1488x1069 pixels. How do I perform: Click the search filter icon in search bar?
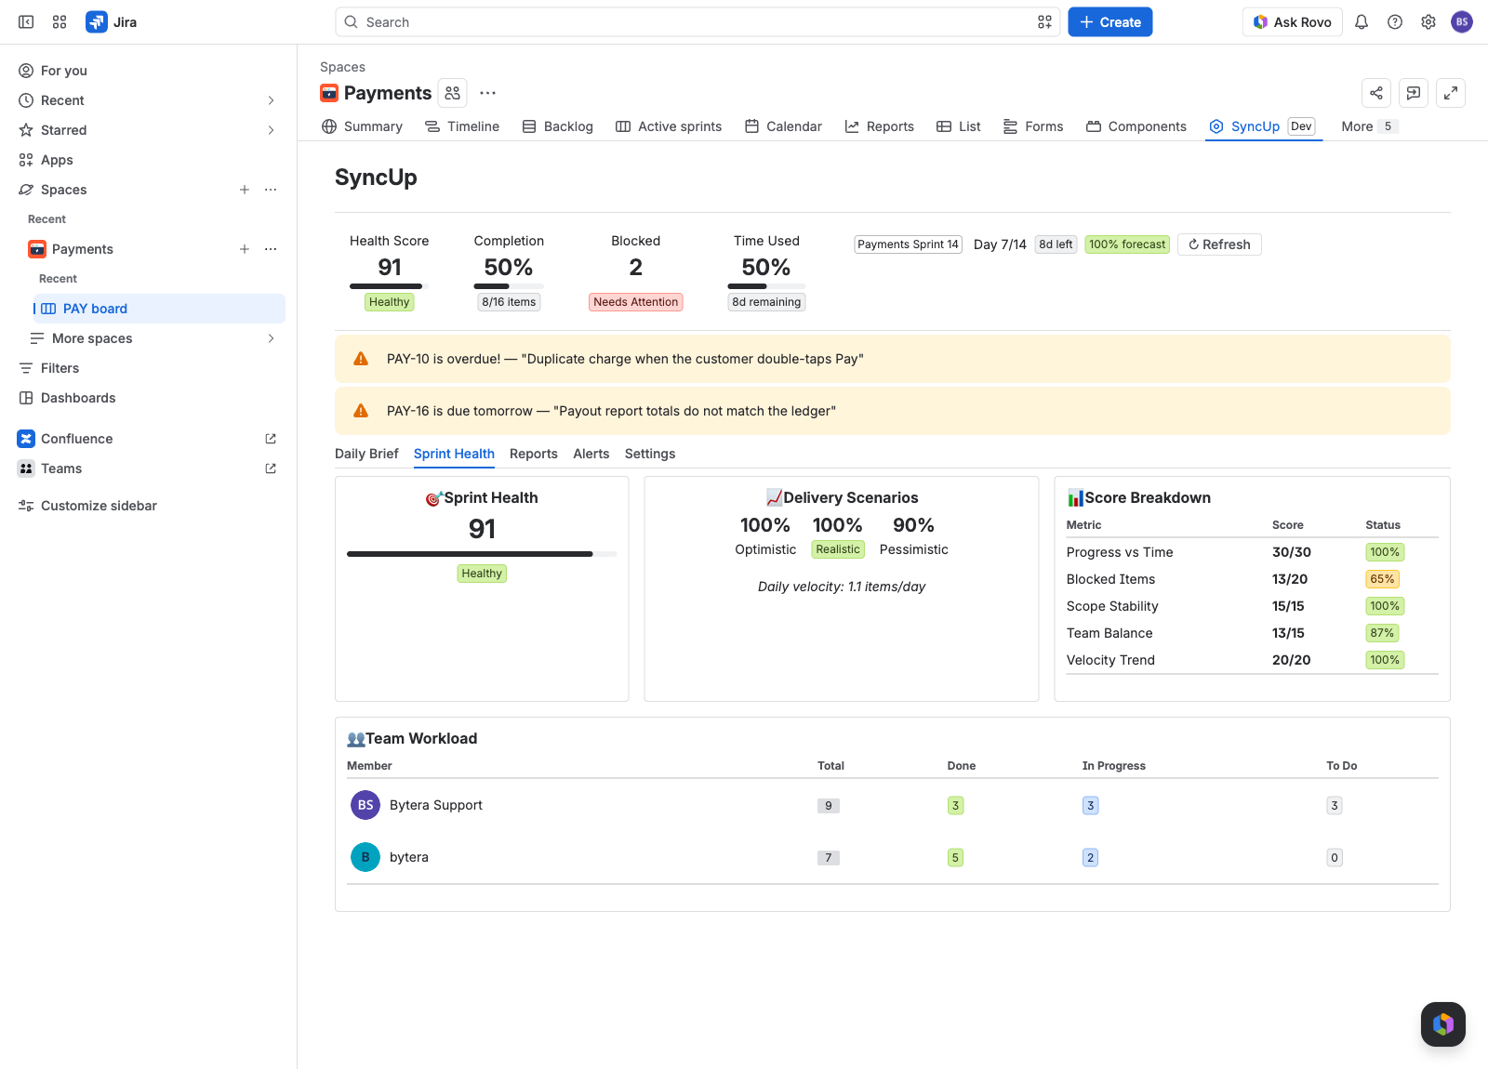pyautogui.click(x=1044, y=22)
